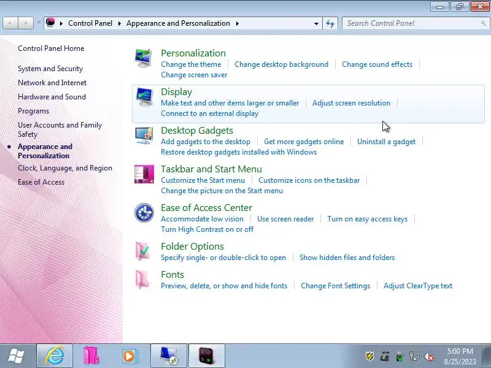
Task: Click Control Panel breadcrumb segment
Action: [90, 23]
